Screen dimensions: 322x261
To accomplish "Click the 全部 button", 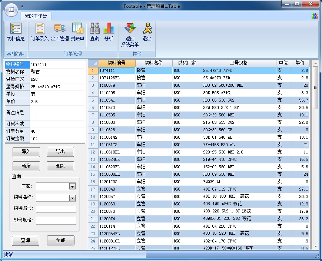I will click(x=60, y=240).
